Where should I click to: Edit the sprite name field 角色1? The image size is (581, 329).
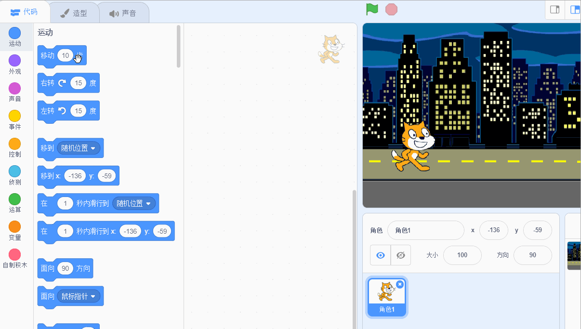point(426,230)
